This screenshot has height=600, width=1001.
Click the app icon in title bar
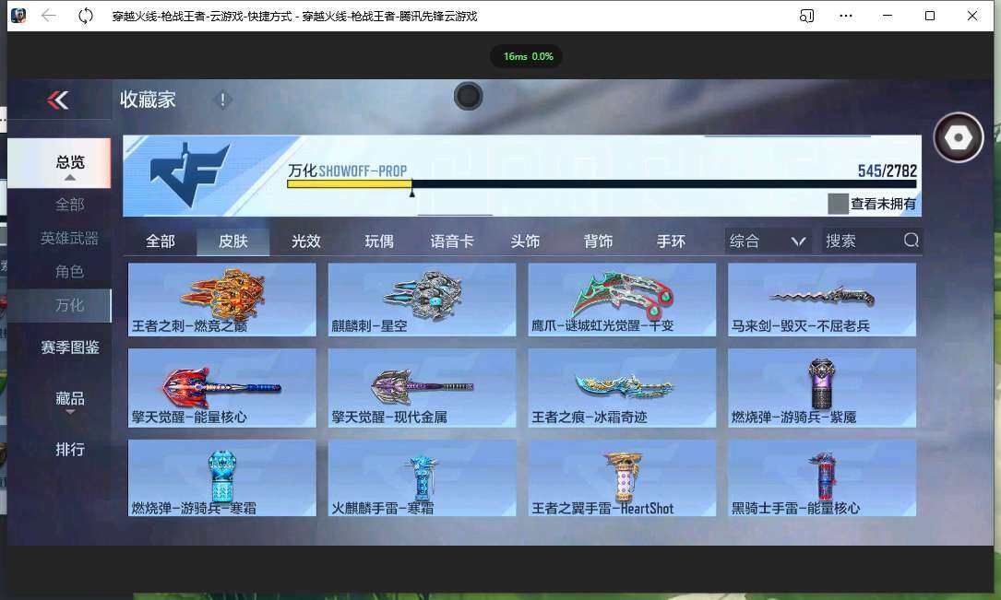(x=18, y=16)
